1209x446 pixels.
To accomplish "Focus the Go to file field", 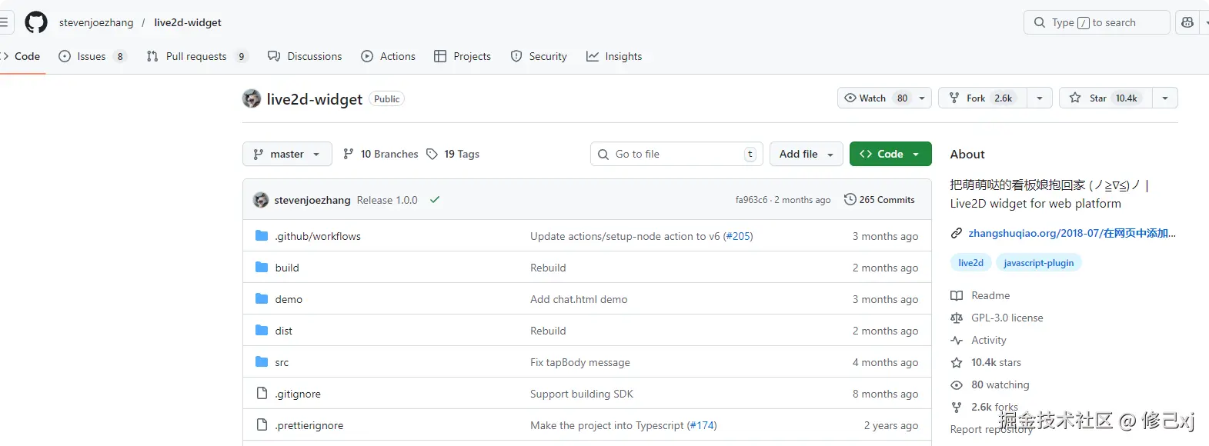I will pos(676,154).
